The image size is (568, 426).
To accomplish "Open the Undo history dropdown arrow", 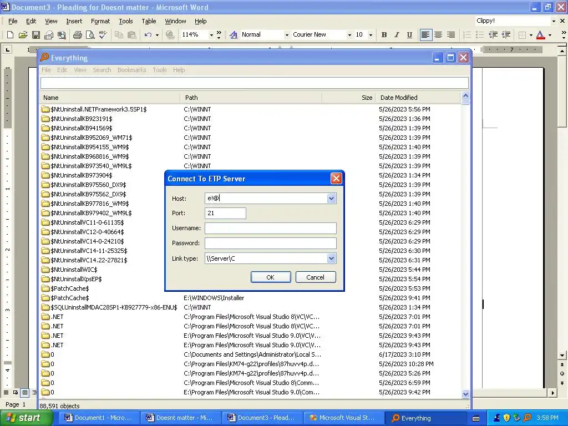I will point(157,35).
